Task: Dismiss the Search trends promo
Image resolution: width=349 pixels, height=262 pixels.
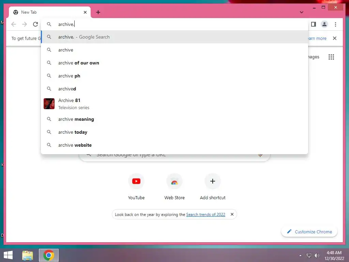Action: click(232, 214)
